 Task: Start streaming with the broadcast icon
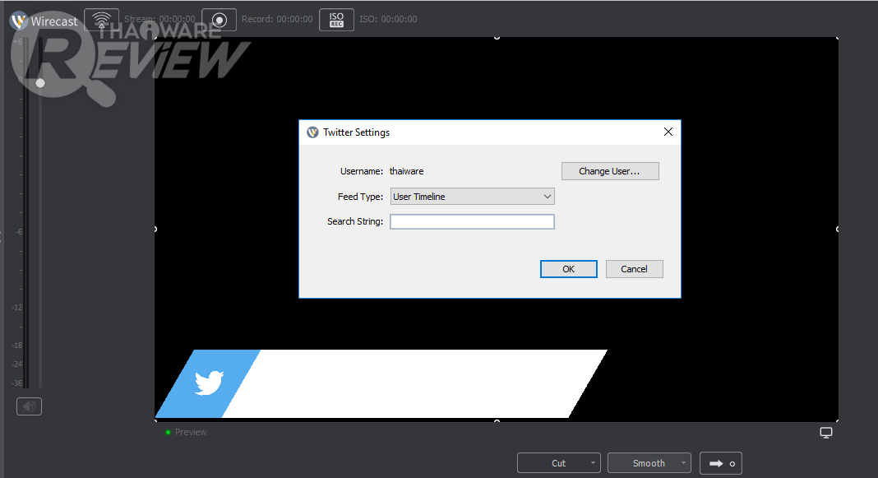[101, 20]
